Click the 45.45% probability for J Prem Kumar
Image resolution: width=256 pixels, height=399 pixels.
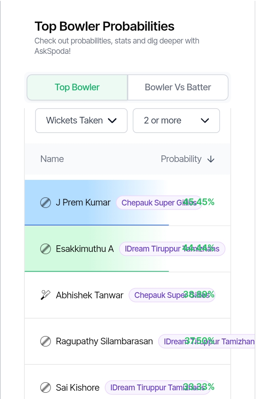[x=199, y=202]
